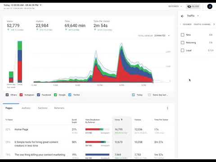Open the Home Page row
This screenshot has height=162, width=216.
point(21,129)
